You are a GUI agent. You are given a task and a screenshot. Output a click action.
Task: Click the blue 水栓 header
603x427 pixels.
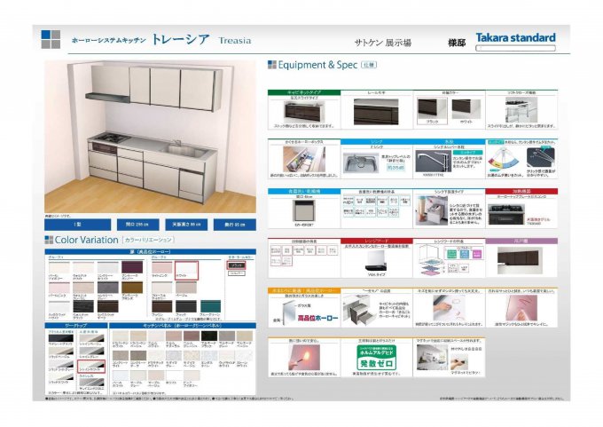(450, 142)
